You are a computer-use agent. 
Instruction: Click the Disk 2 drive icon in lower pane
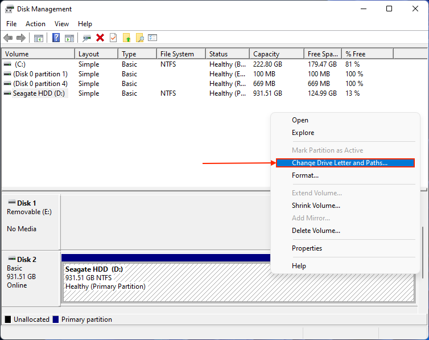pos(12,259)
